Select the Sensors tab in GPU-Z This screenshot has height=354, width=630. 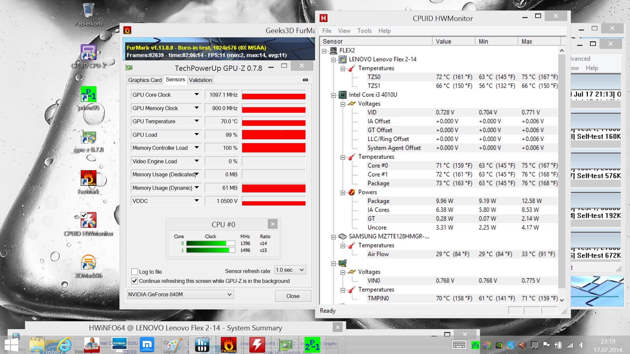pyautogui.click(x=175, y=80)
